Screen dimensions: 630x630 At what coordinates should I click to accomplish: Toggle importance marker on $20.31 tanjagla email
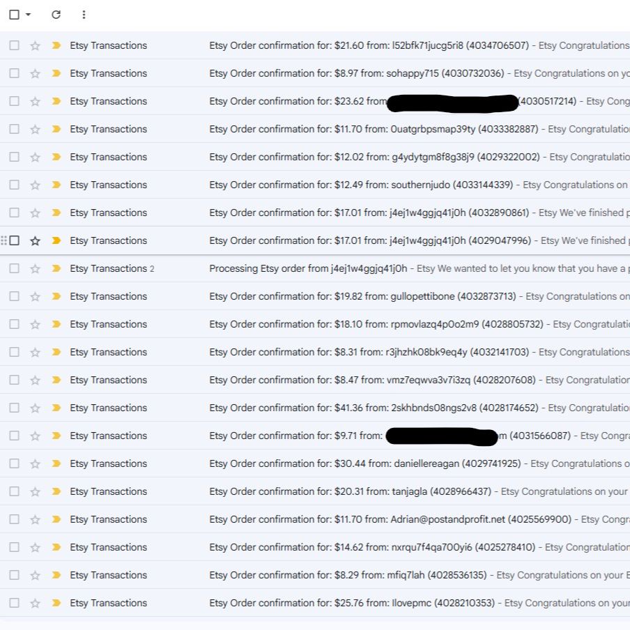tap(56, 491)
